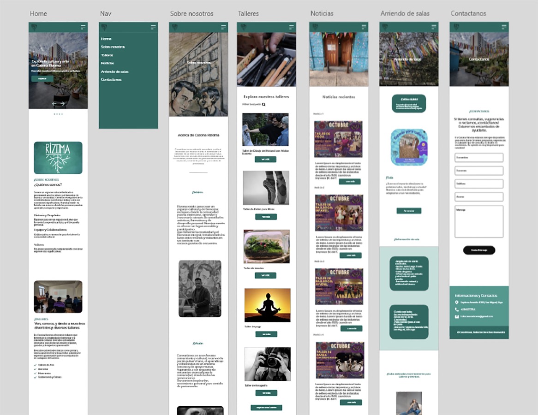Click the phone icon under Informaciones y Contactos
Image resolution: width=538 pixels, height=415 pixels.
(456, 309)
